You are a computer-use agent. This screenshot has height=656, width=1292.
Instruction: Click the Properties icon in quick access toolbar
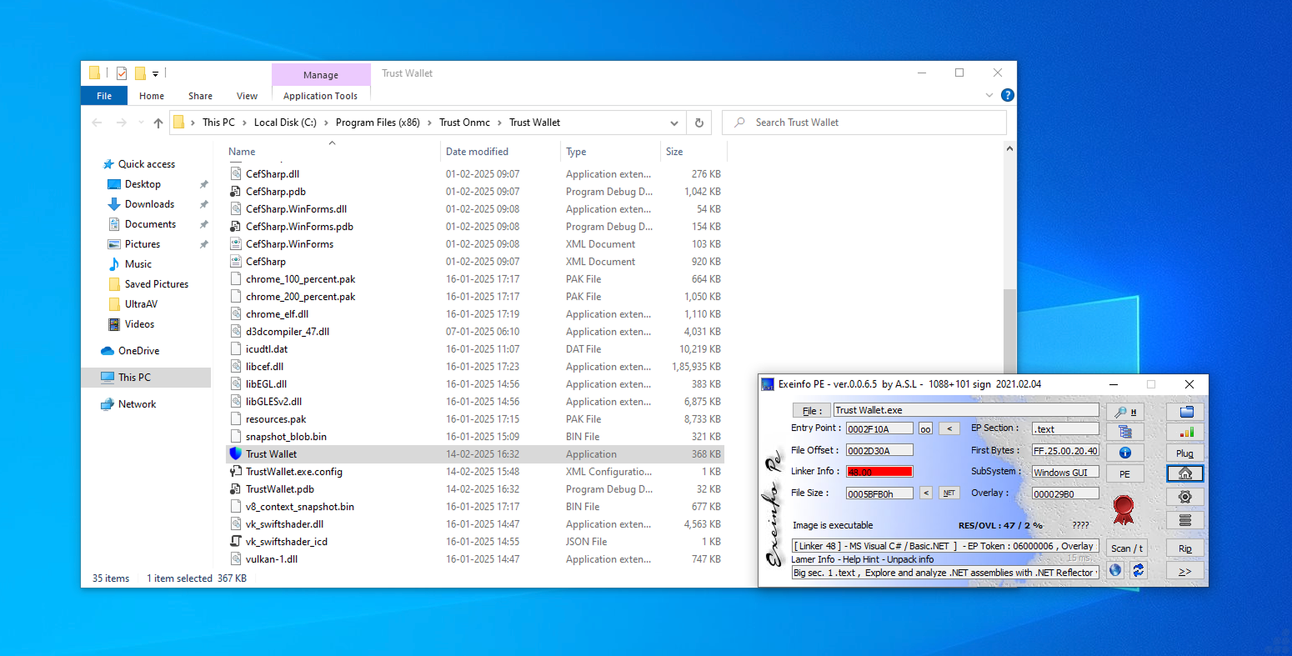tap(122, 73)
